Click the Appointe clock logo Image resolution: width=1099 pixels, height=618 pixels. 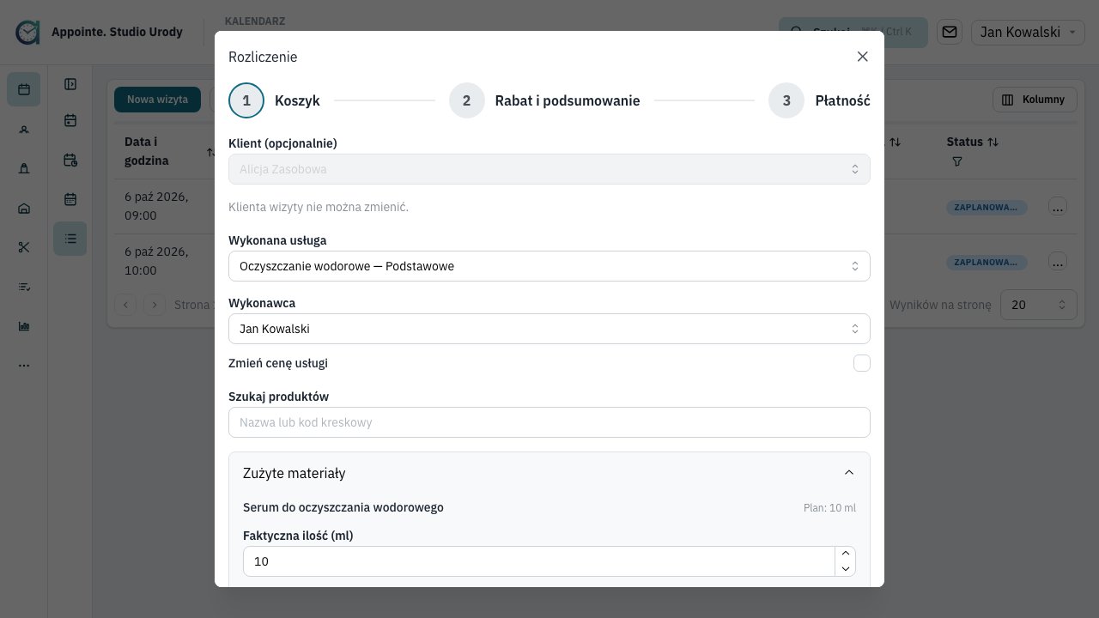27,33
